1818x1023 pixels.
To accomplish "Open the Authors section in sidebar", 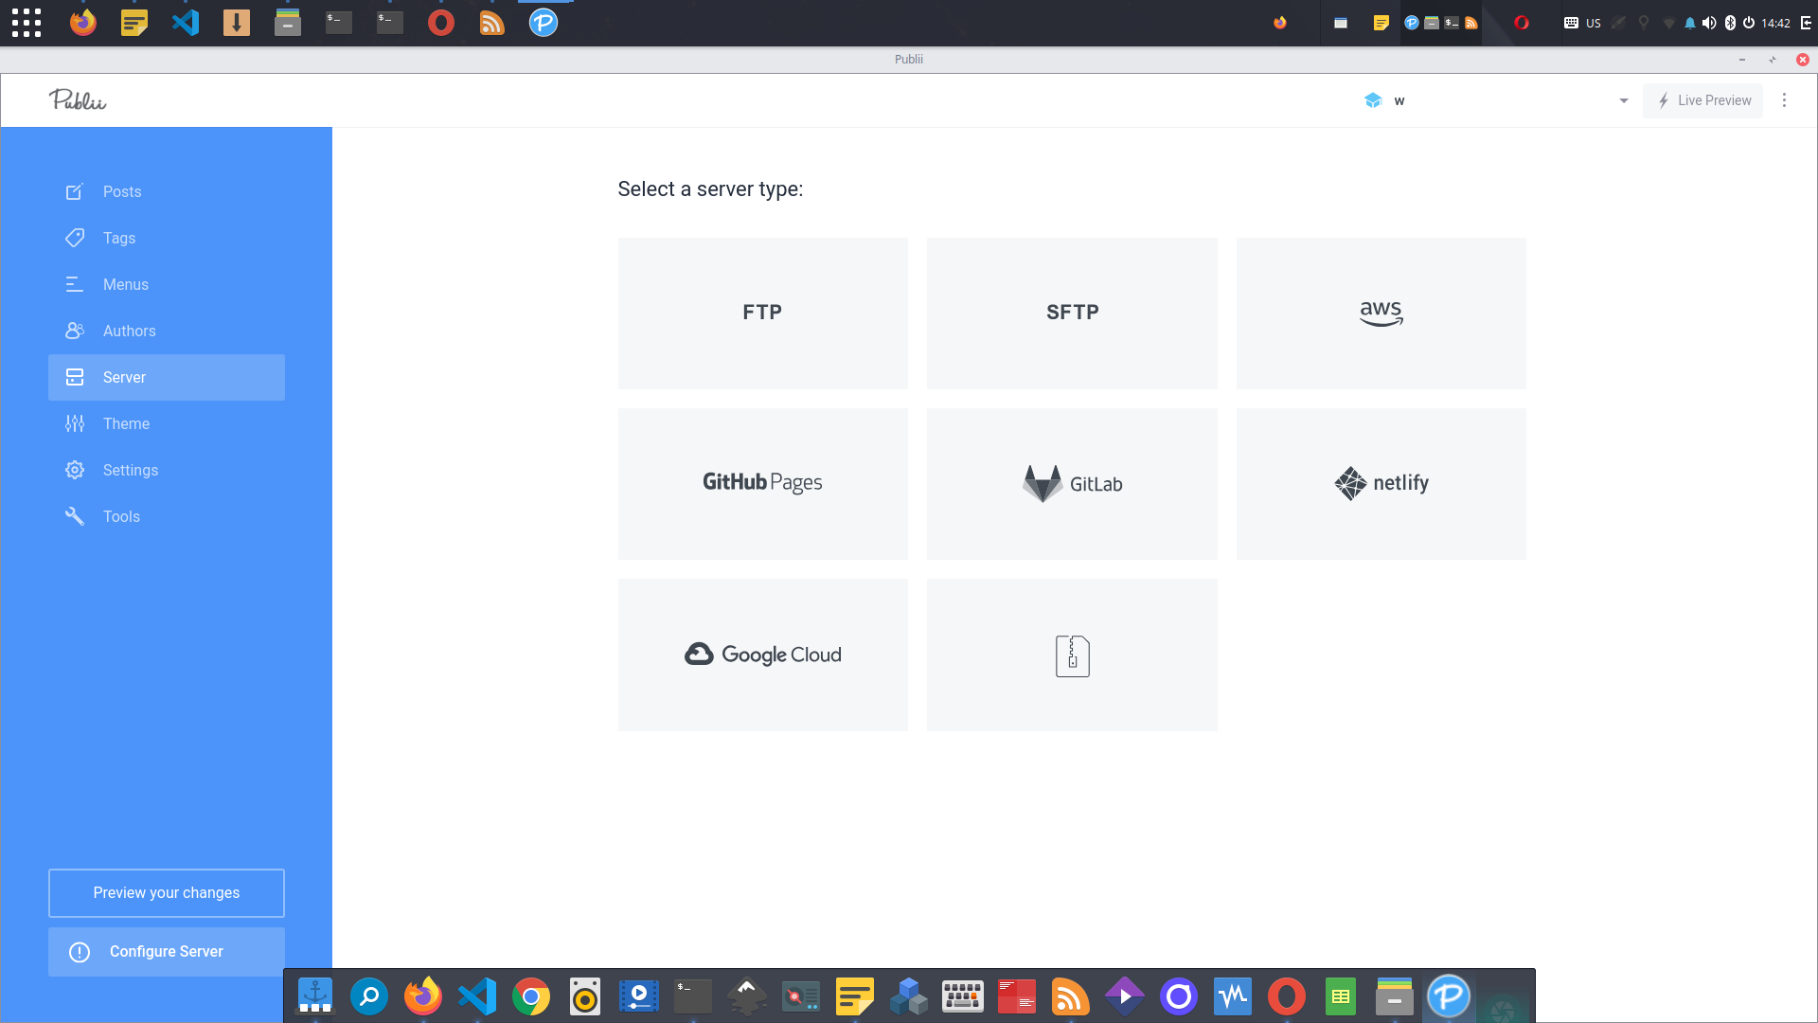I will pyautogui.click(x=167, y=331).
